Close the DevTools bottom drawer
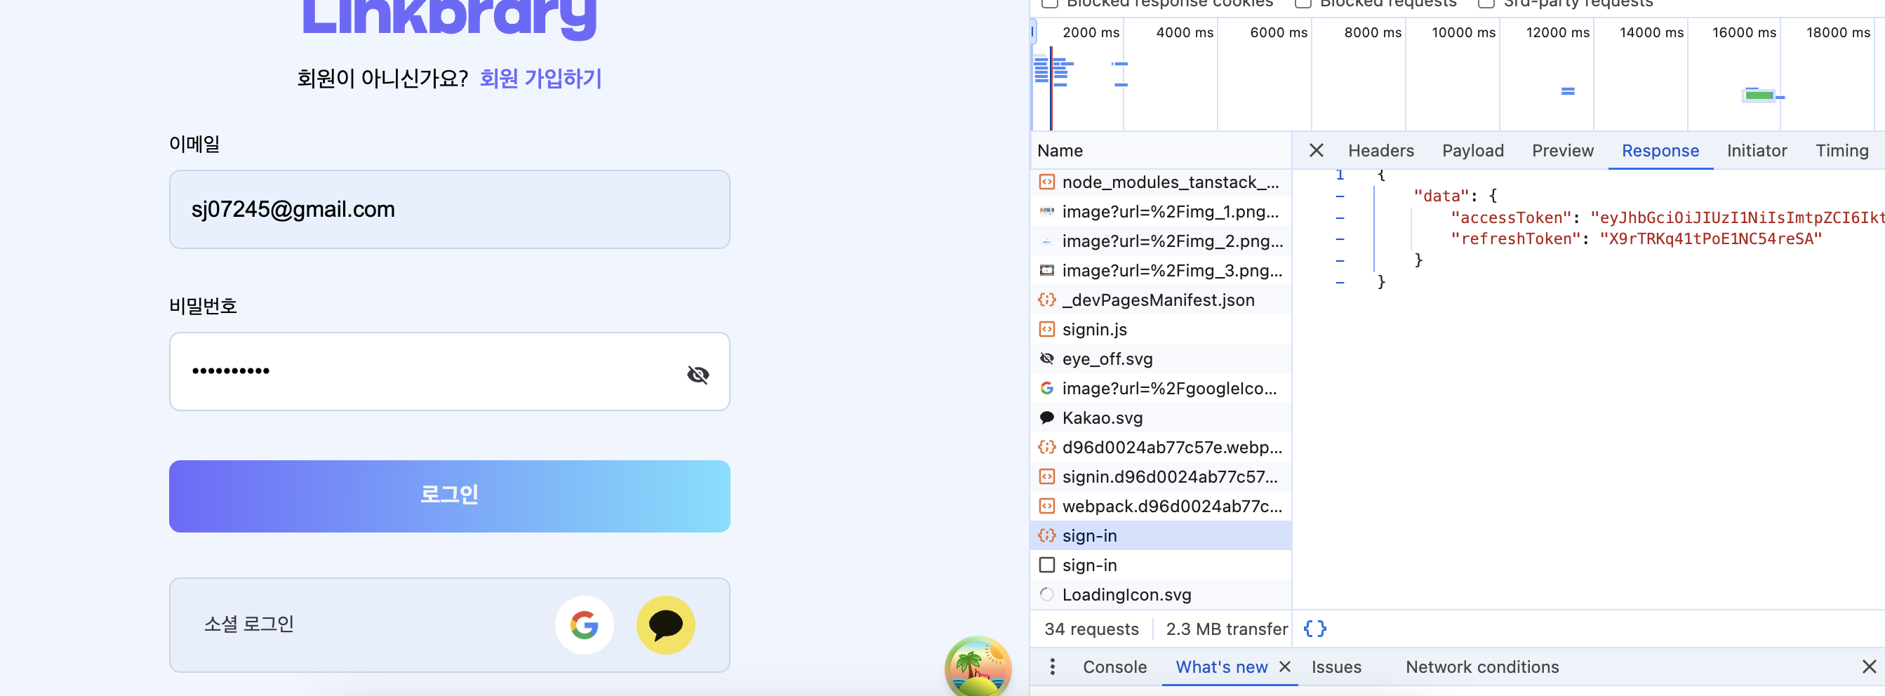 tap(1869, 667)
